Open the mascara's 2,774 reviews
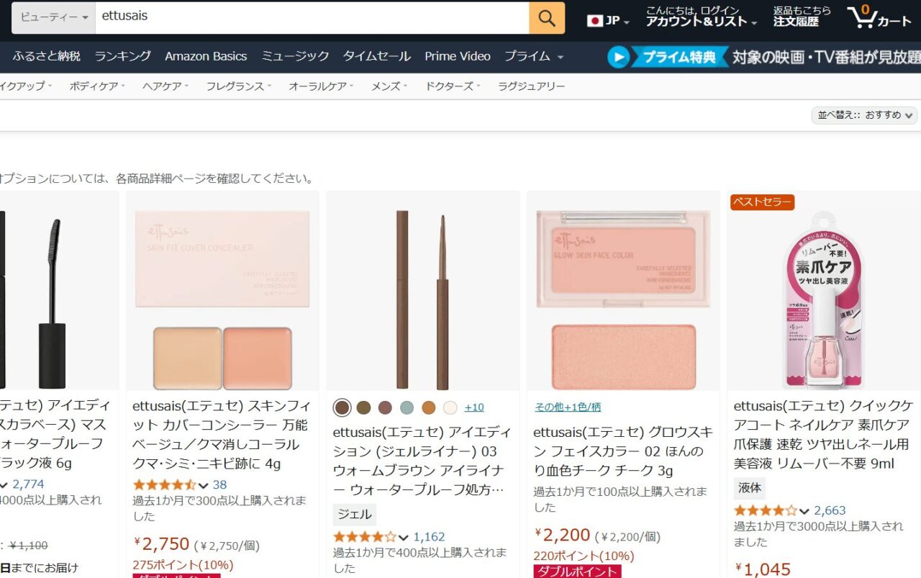 (28, 485)
